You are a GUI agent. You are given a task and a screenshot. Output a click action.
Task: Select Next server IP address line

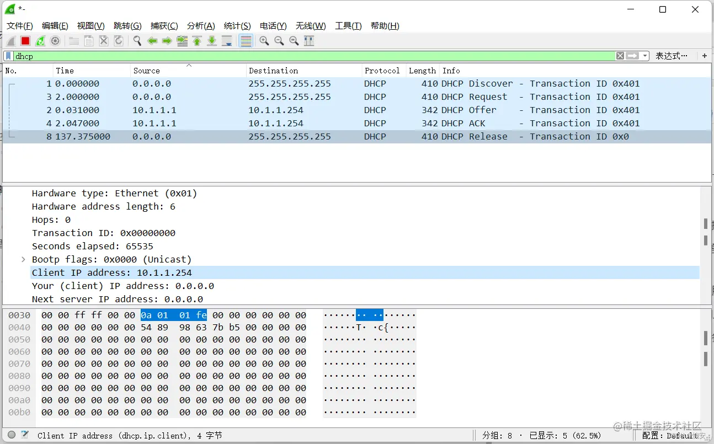(x=118, y=299)
